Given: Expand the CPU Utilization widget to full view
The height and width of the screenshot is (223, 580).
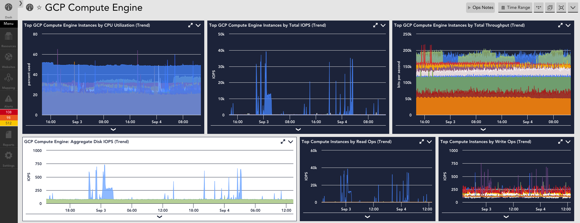Looking at the screenshot, I should pyautogui.click(x=190, y=25).
